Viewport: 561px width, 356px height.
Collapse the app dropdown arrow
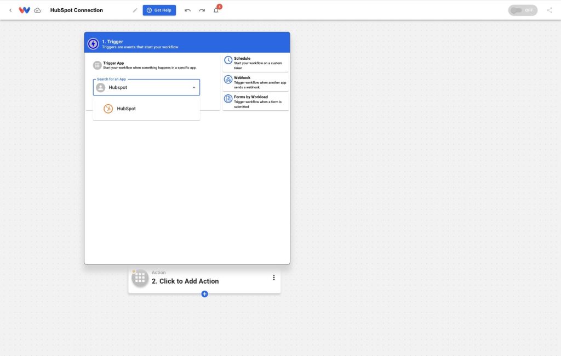[194, 87]
